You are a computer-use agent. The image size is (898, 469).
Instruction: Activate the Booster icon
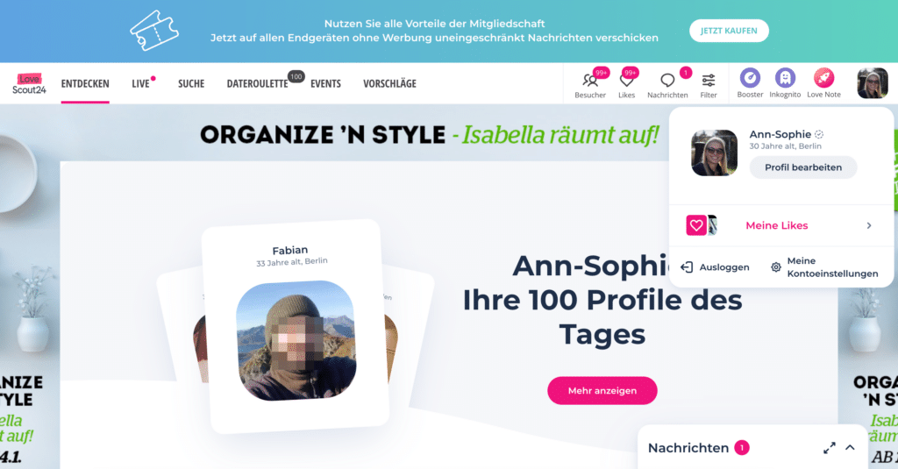point(750,77)
